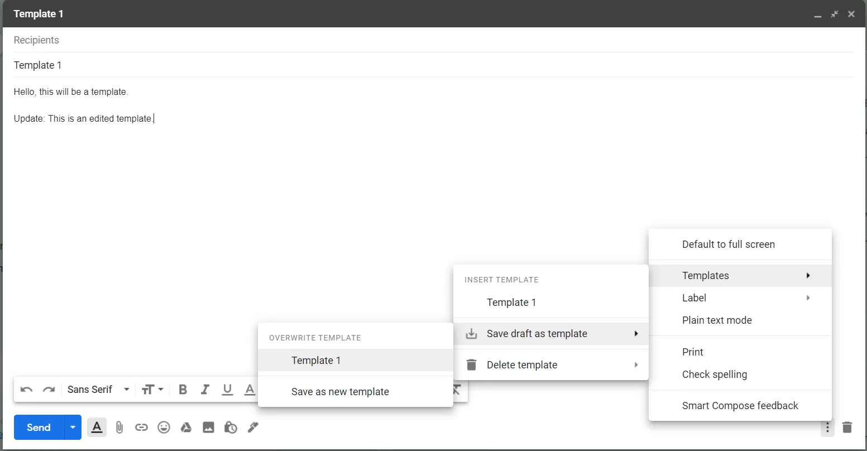Toggle formatting options via underlined A button
867x451 pixels.
97,428
